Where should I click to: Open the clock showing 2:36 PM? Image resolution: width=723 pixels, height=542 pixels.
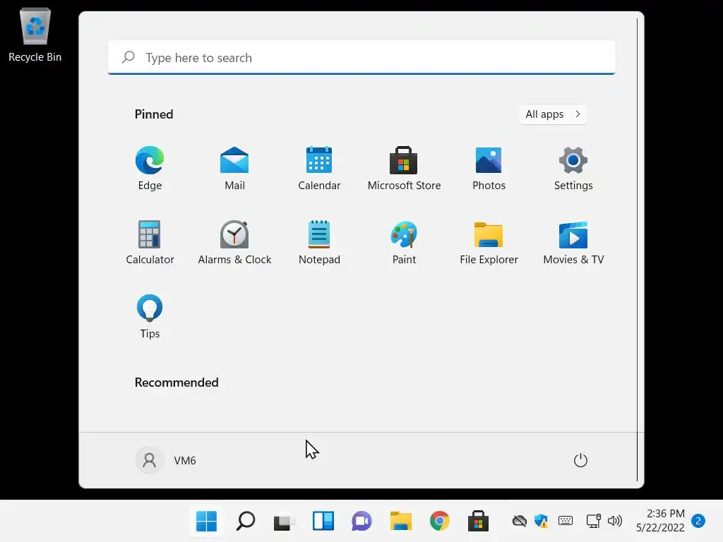click(x=660, y=521)
